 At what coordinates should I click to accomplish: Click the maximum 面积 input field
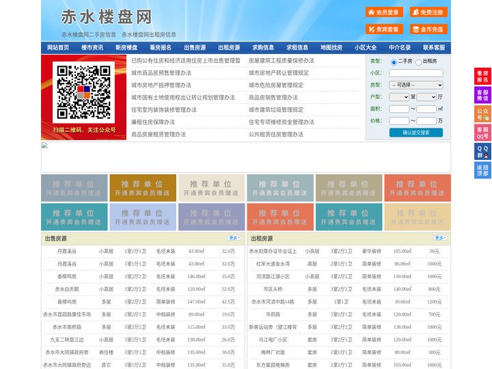click(426, 109)
